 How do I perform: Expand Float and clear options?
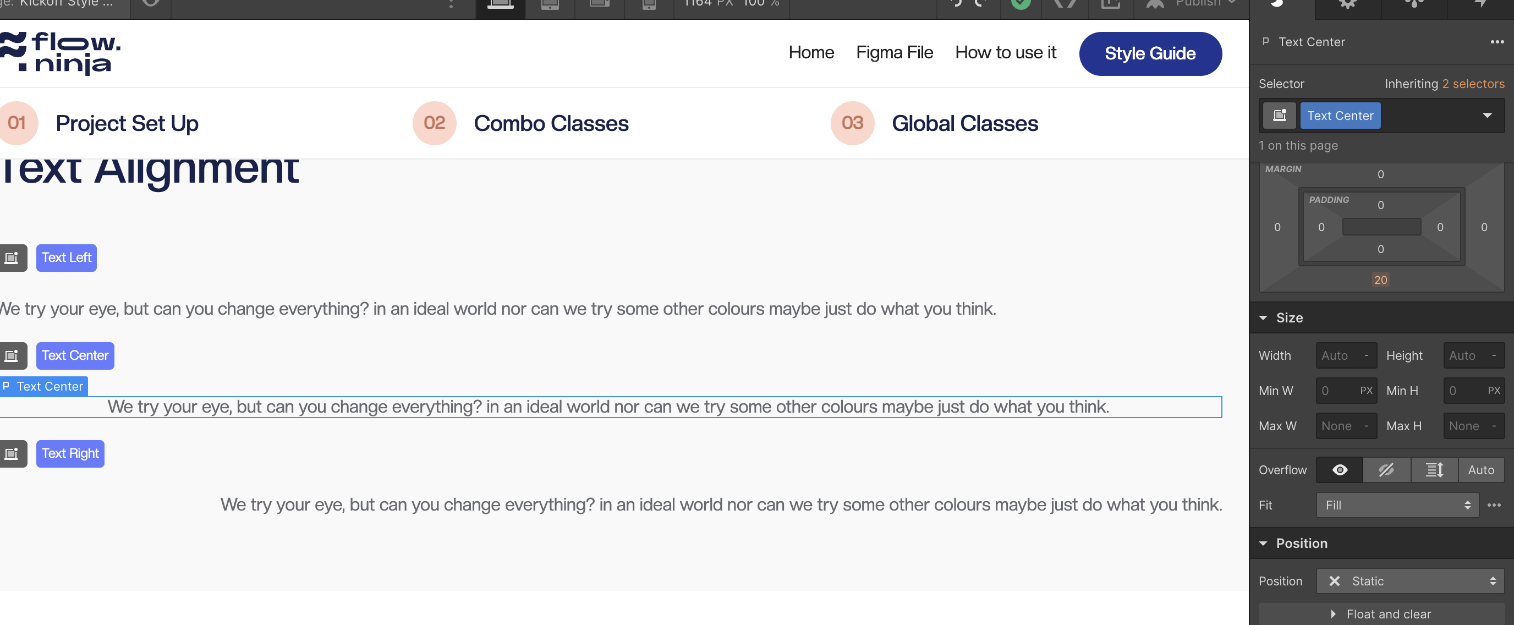coord(1381,614)
